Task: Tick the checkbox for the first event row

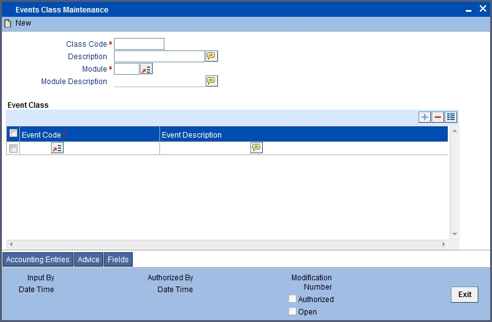Action: coord(13,148)
